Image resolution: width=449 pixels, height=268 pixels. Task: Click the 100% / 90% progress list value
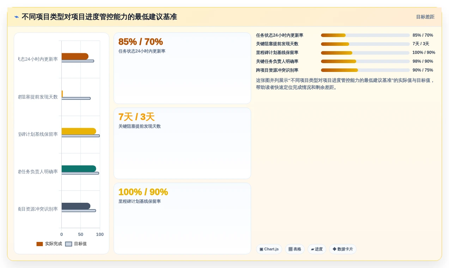point(424,53)
